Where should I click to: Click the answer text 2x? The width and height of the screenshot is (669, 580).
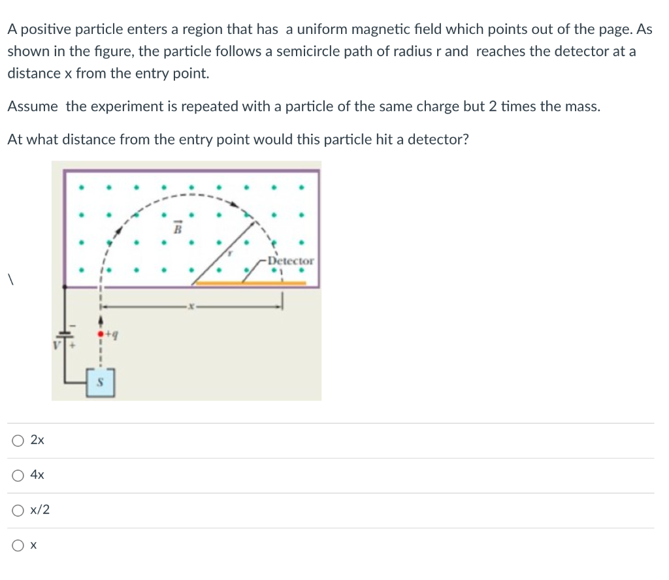37,440
